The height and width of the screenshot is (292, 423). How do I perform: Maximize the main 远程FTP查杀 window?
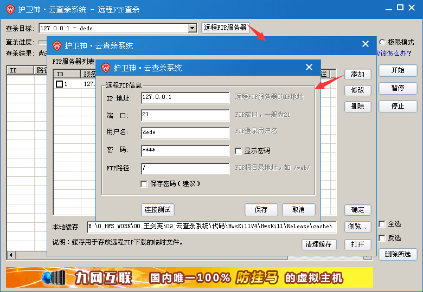400,8
